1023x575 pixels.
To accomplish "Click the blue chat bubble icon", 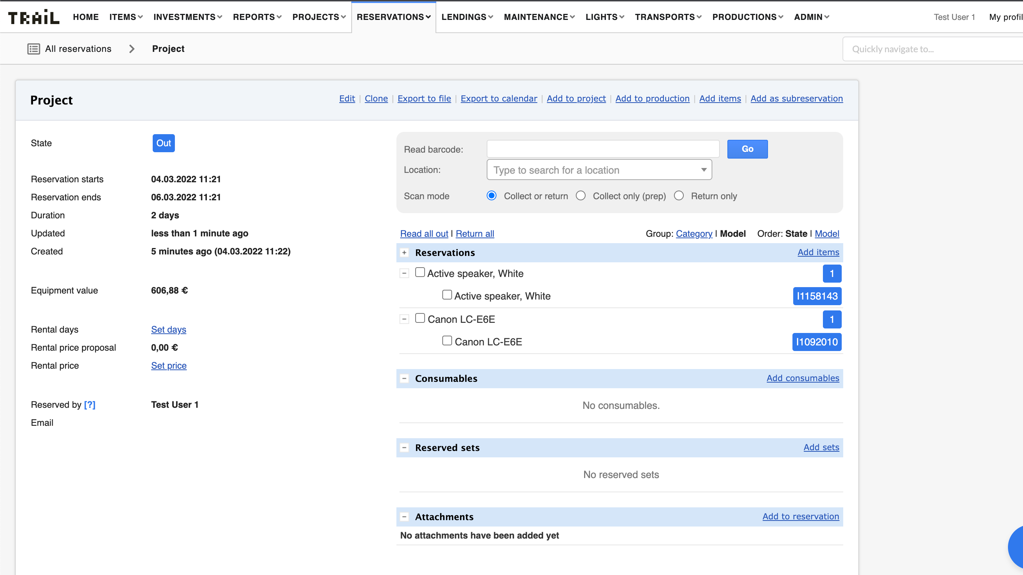I will point(1015,547).
